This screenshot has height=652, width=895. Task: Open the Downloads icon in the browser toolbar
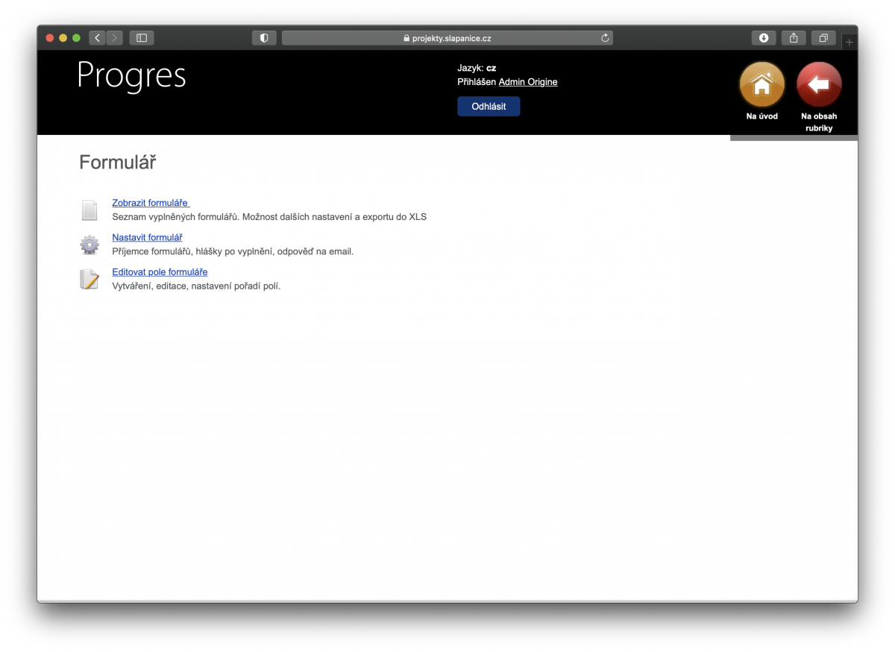click(763, 37)
